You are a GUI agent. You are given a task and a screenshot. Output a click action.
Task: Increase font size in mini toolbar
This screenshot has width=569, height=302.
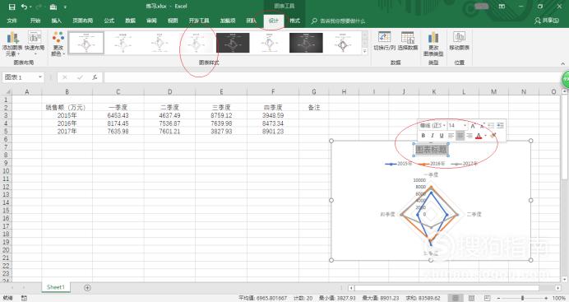point(473,126)
